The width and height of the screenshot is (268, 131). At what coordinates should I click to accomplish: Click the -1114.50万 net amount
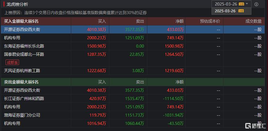(x=173, y=98)
